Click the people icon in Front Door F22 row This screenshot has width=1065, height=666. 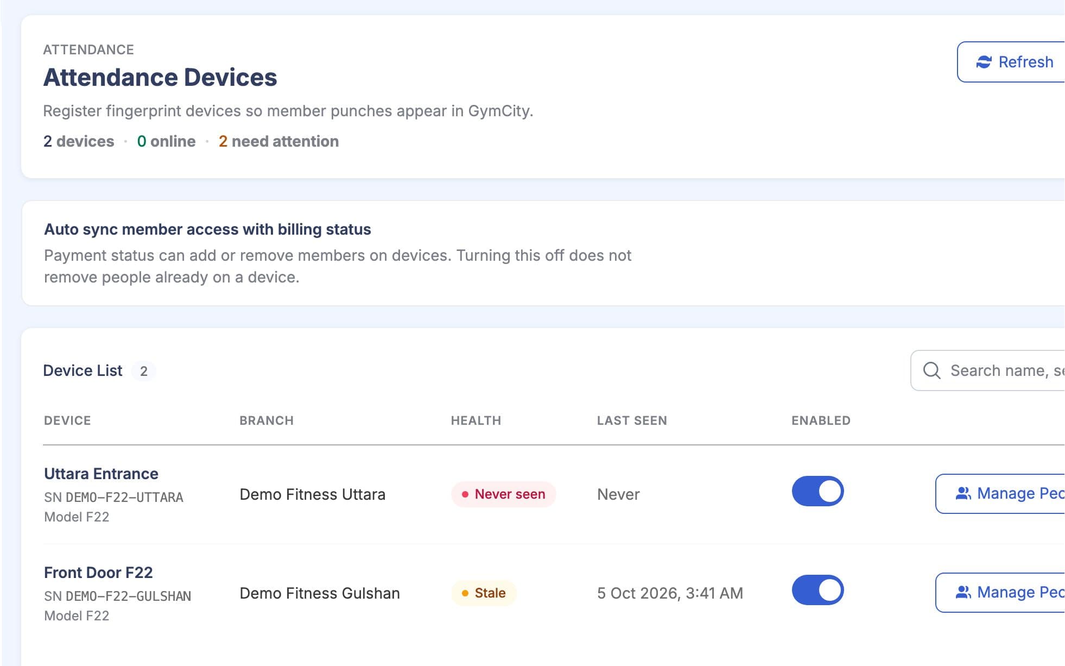[963, 592]
